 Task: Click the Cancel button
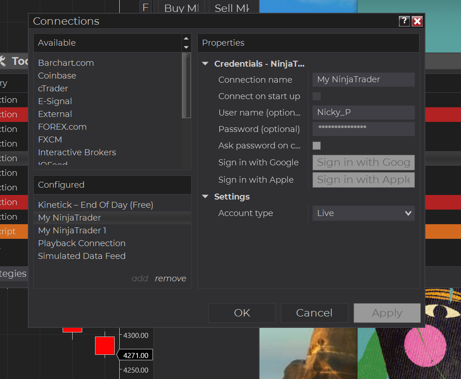click(314, 313)
